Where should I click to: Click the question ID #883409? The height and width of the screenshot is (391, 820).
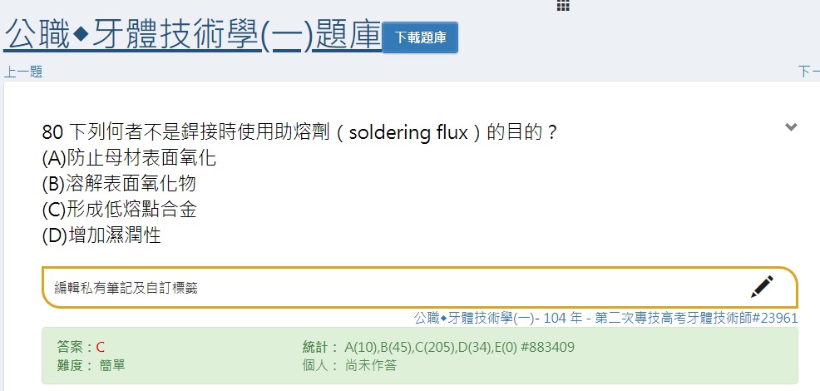pyautogui.click(x=547, y=347)
